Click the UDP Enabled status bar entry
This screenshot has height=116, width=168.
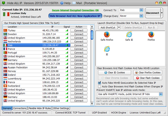99,113
